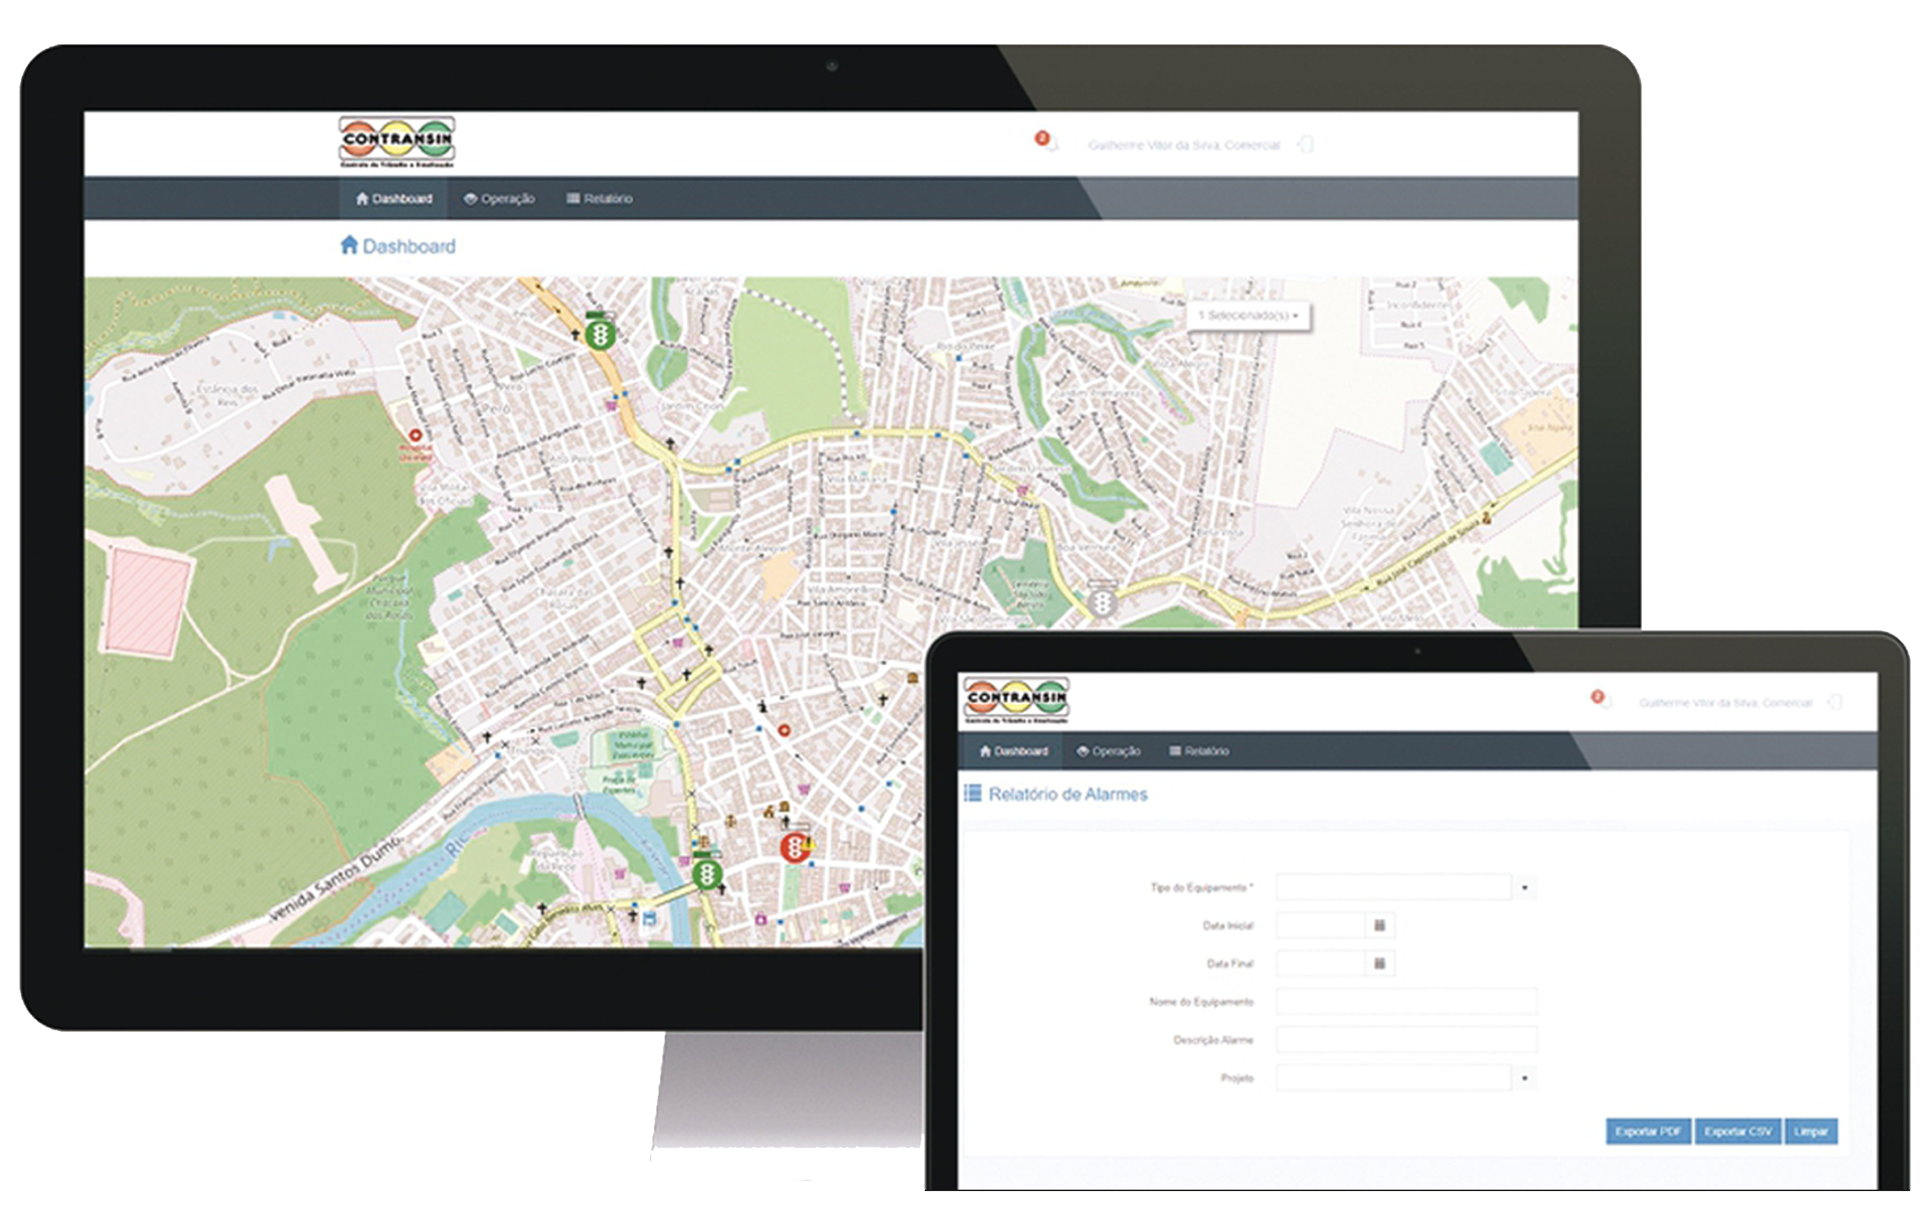Screen dimensions: 1931x1208
Task: Open the notification bell on the monitor header
Action: click(x=1048, y=143)
